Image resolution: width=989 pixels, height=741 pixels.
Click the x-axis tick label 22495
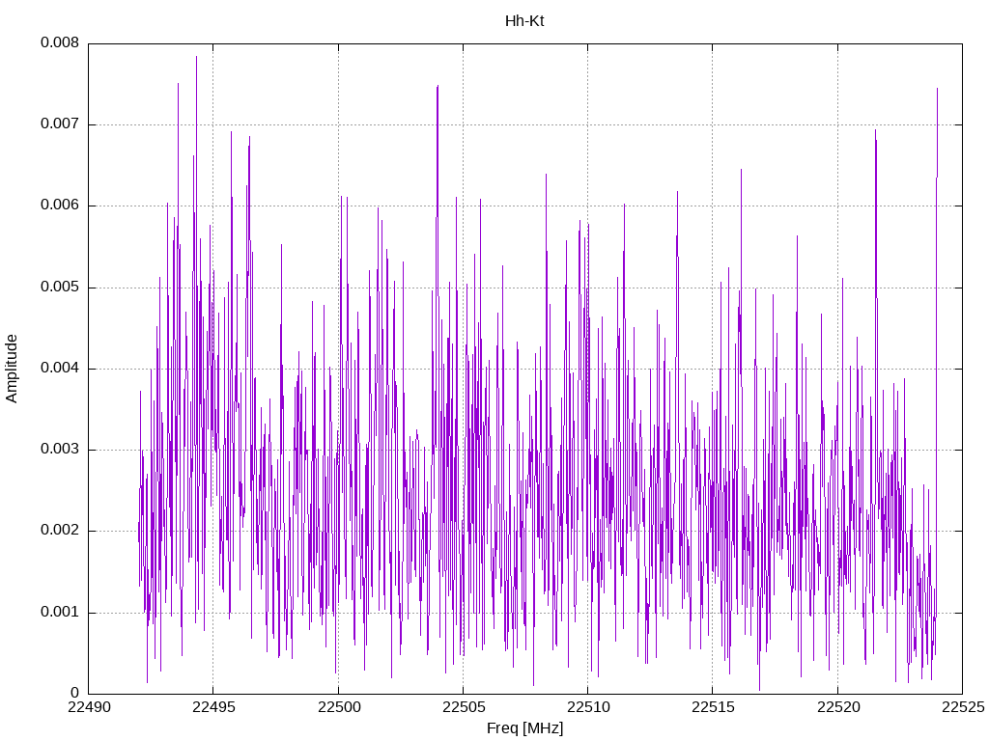[x=213, y=707]
